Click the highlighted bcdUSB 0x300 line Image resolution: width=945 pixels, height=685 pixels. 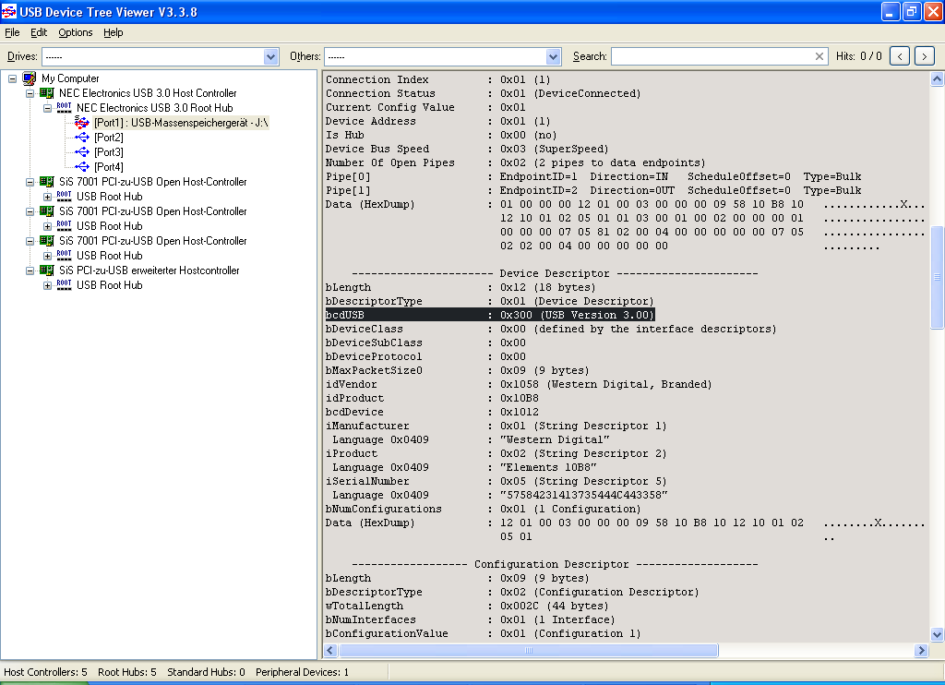coord(489,315)
